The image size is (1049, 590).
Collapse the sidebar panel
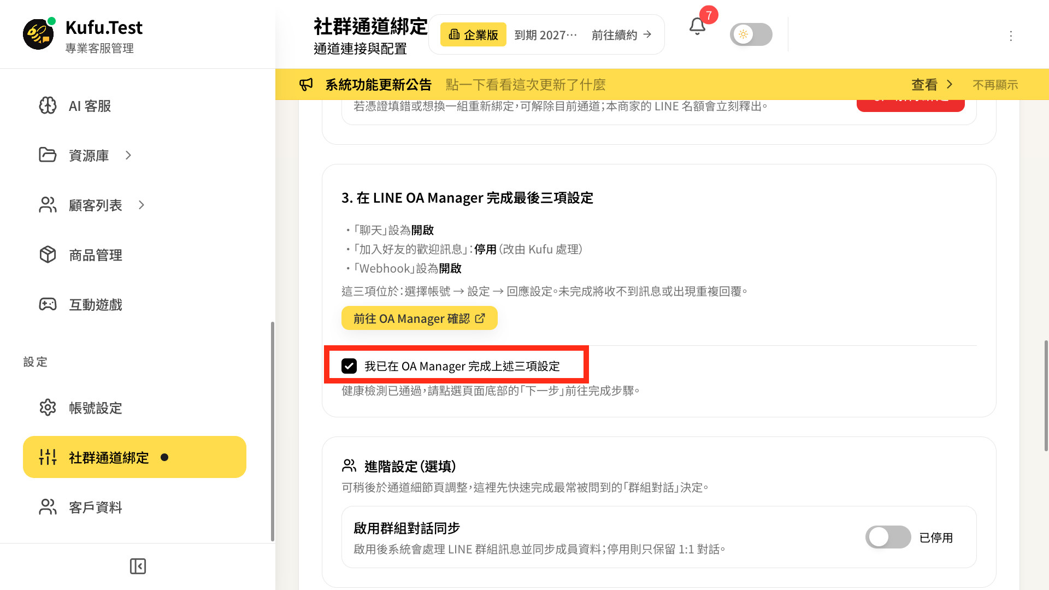click(138, 567)
